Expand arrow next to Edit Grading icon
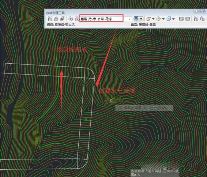This screenshot has width=207, height=177. click(x=163, y=19)
